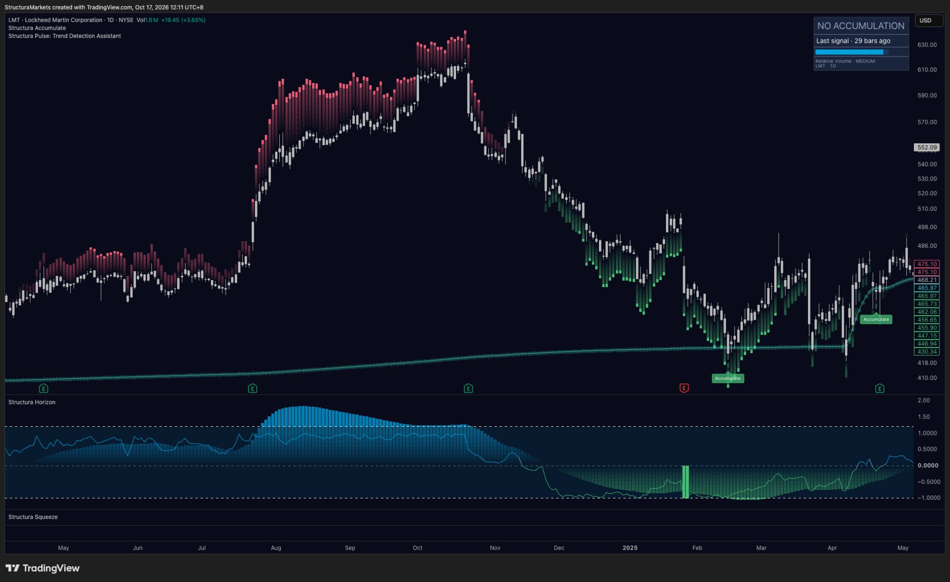Viewport: 950px width, 582px height.
Task: Click the 630.00 price axis tick
Action: click(x=927, y=45)
